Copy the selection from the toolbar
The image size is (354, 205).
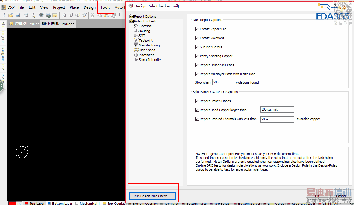click(99, 15)
